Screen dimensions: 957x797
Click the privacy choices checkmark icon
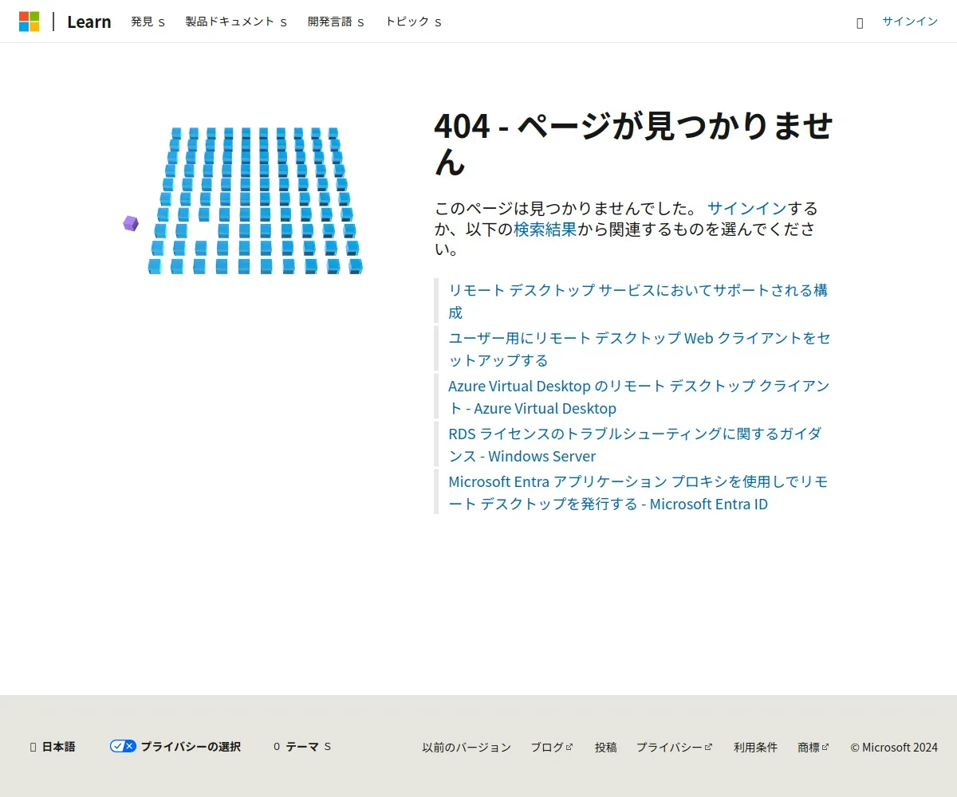point(123,746)
